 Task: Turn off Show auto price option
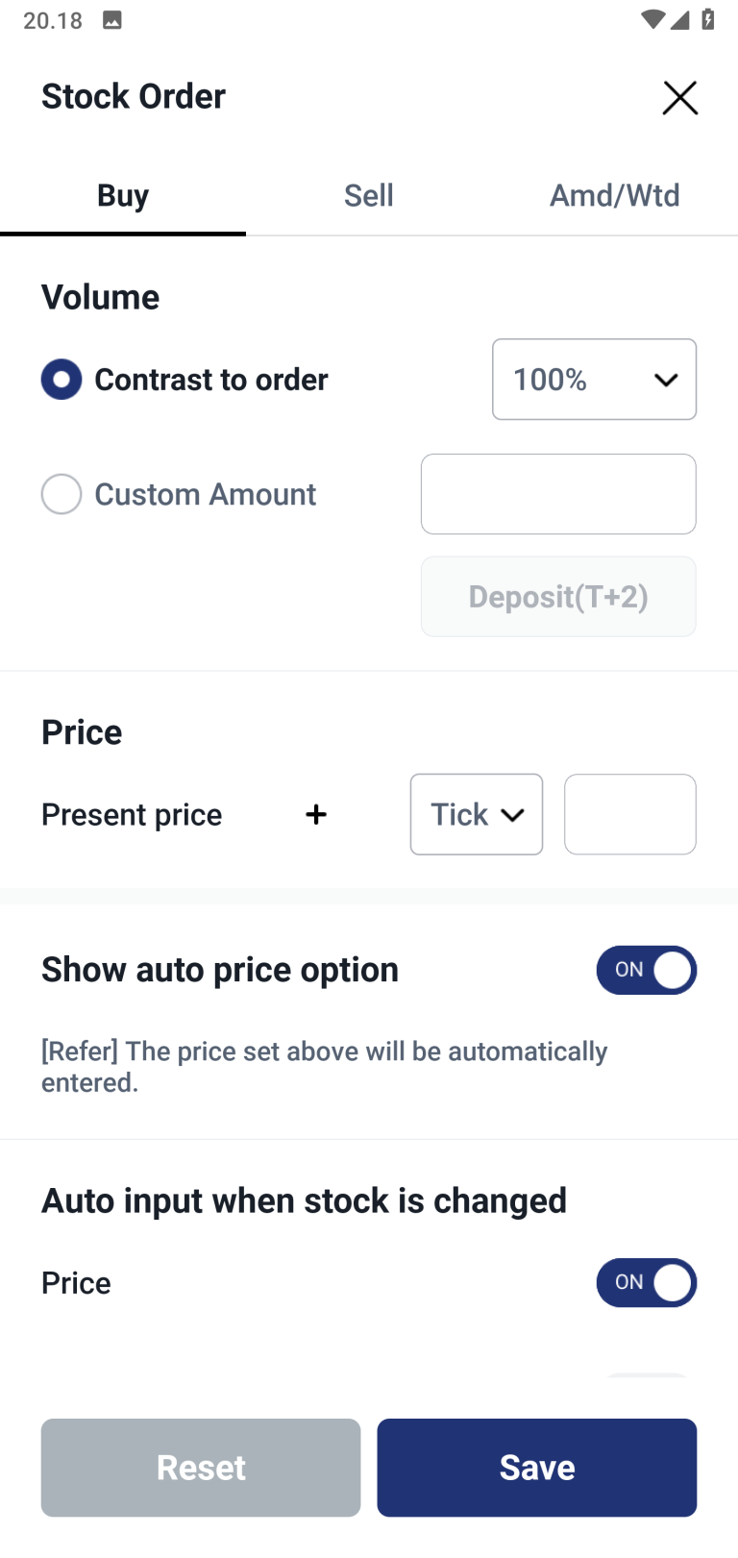pos(646,970)
